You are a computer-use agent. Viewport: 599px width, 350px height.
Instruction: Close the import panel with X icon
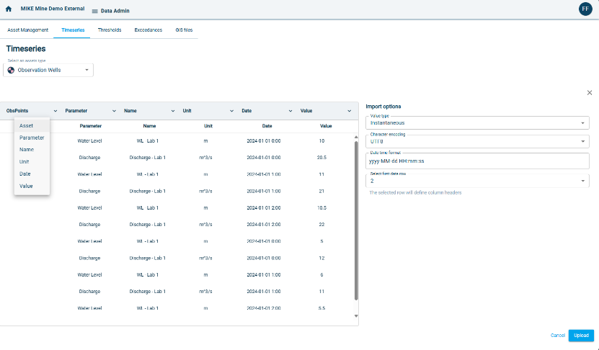coord(590,92)
